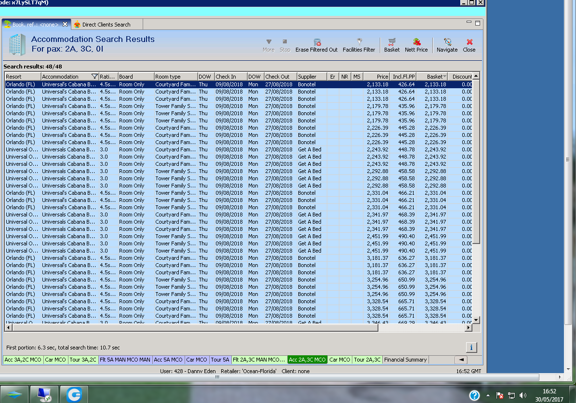Maximize the results panel view

point(478,23)
